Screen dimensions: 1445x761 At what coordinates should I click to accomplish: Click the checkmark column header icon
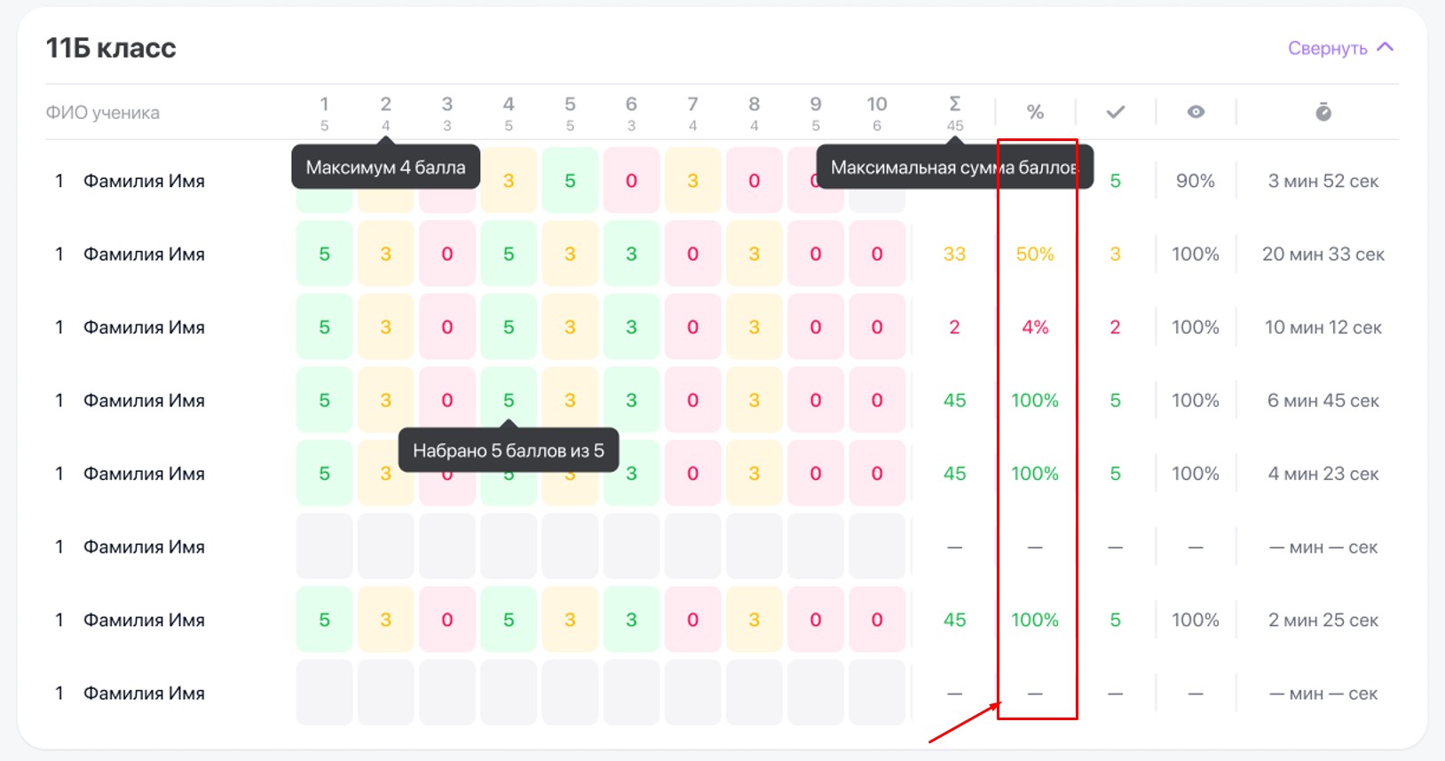click(1116, 112)
